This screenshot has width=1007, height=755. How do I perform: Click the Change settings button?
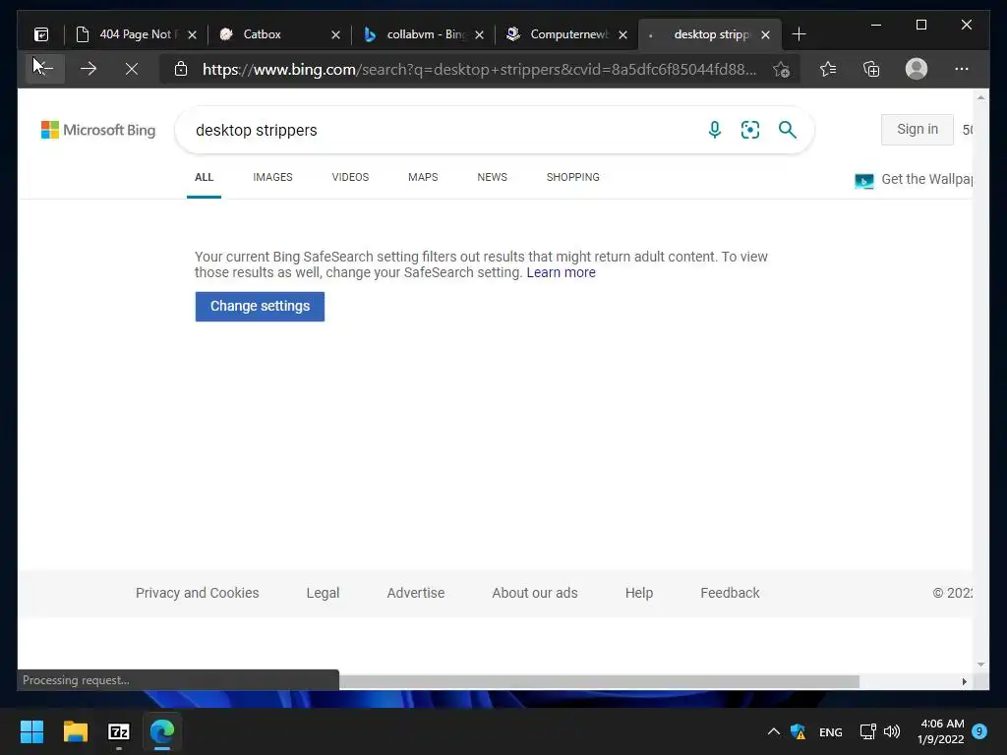(x=260, y=307)
